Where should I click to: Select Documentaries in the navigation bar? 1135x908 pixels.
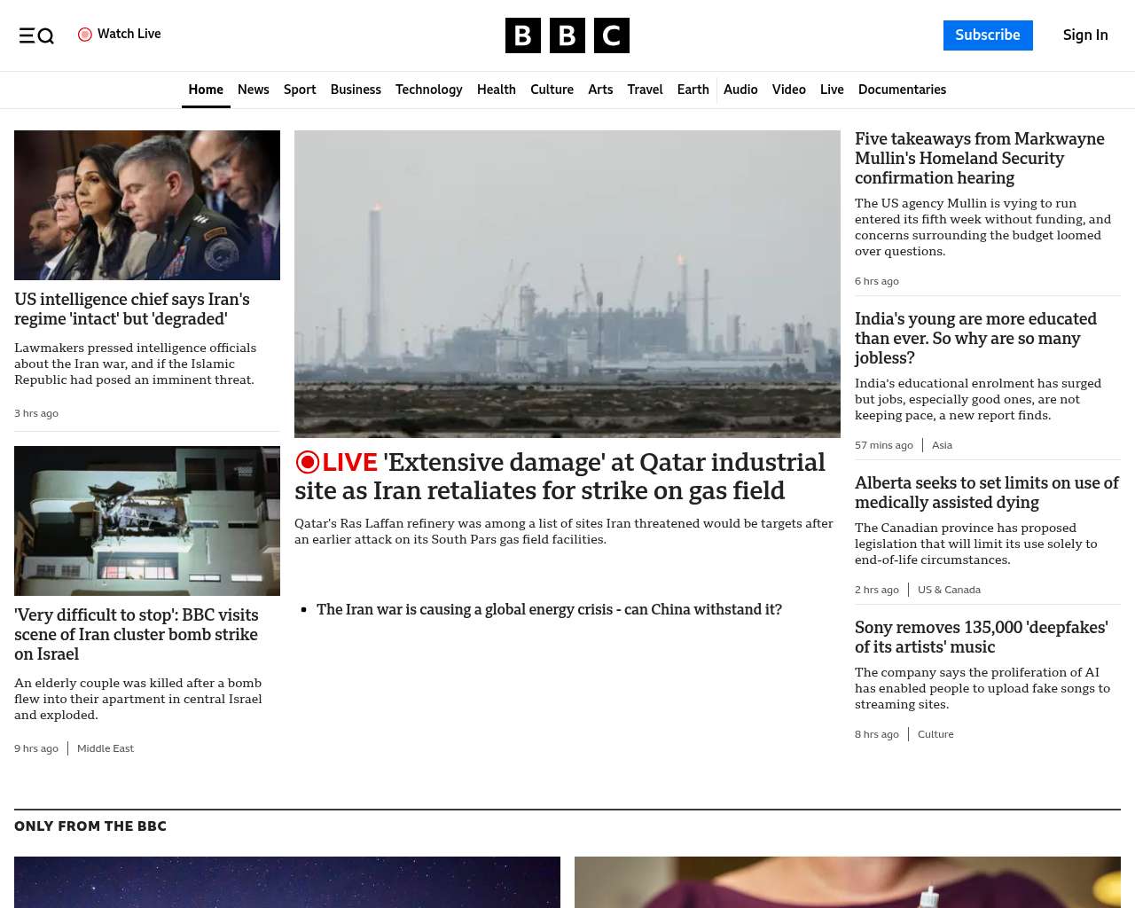902,90
